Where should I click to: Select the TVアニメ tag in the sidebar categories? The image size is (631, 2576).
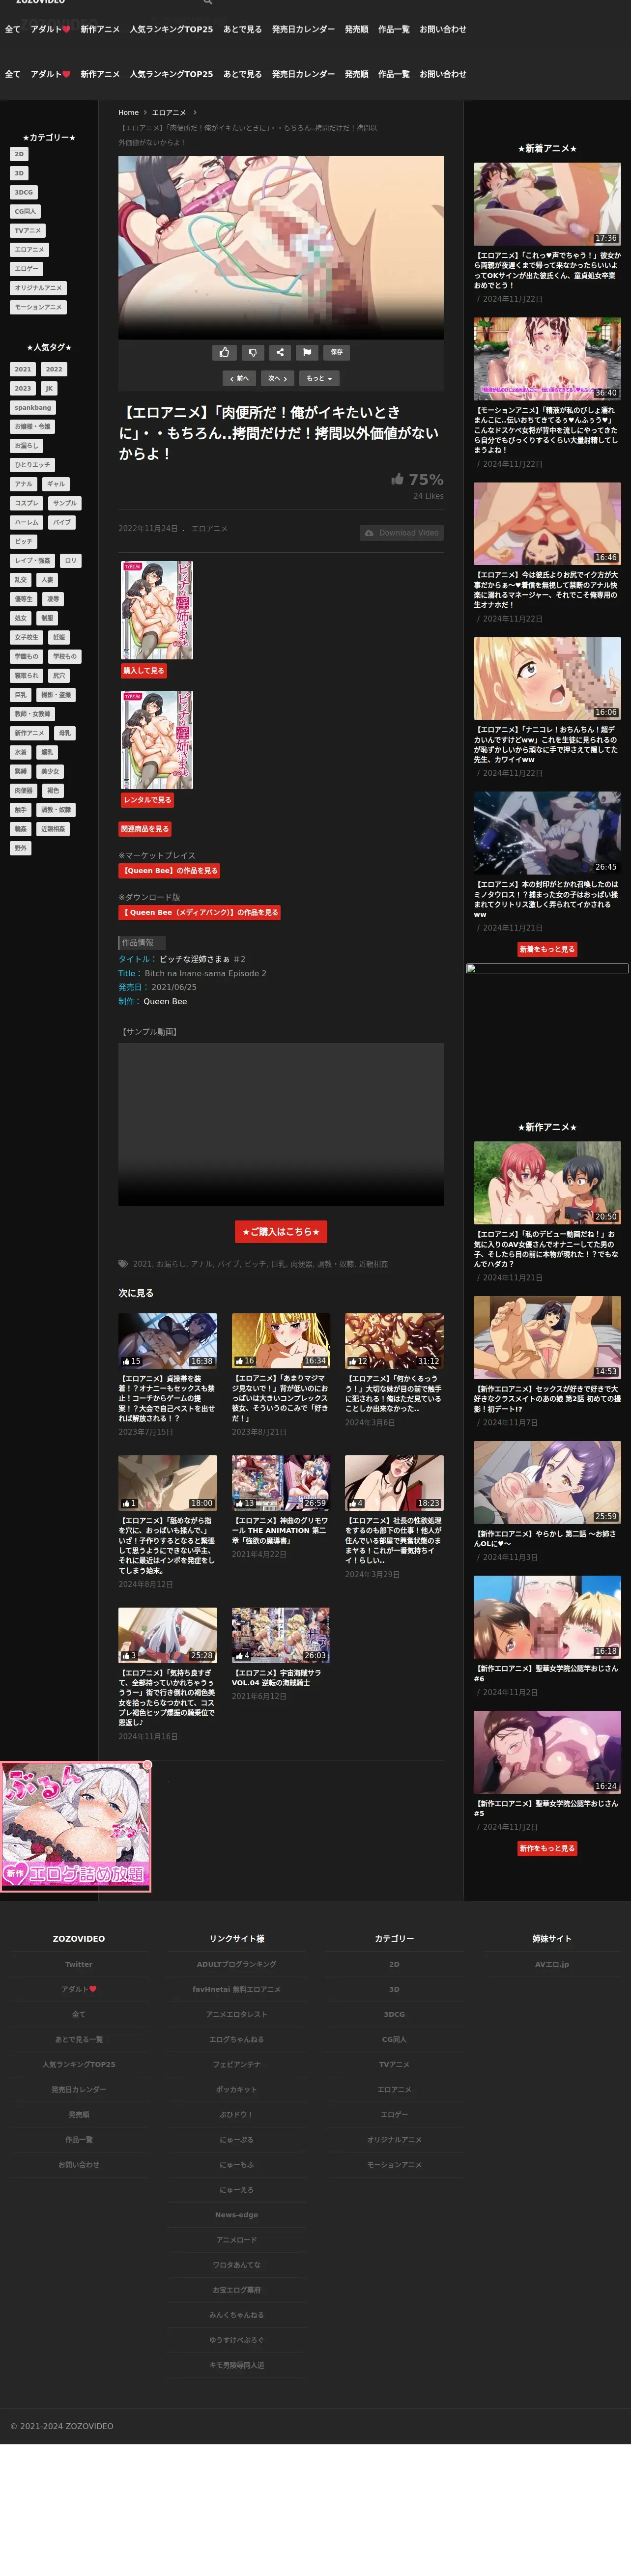(x=28, y=230)
